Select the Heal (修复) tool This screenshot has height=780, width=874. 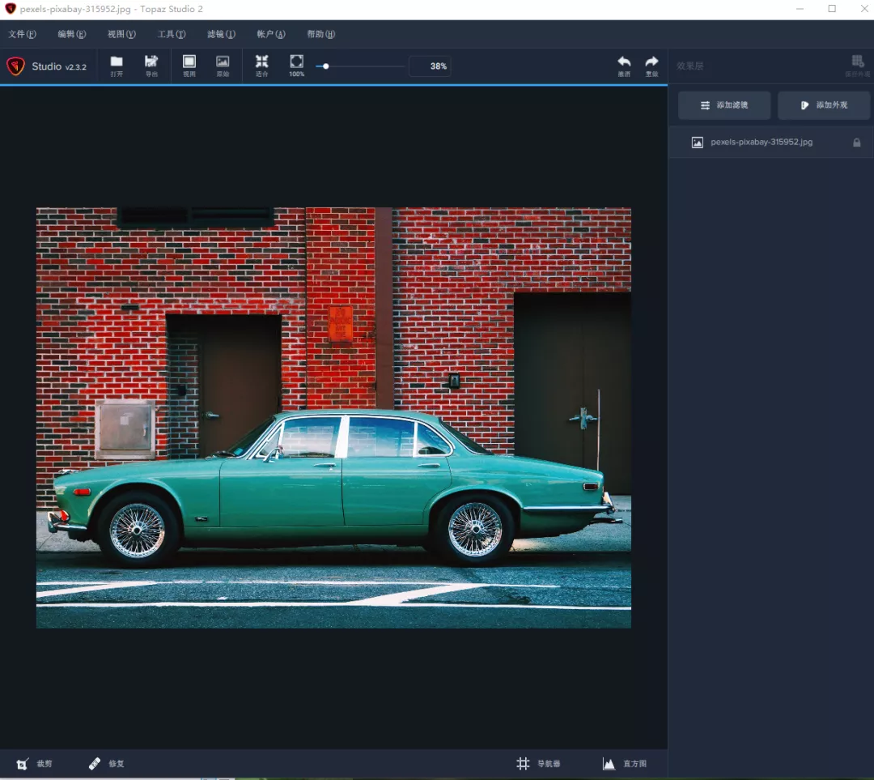tap(106, 764)
